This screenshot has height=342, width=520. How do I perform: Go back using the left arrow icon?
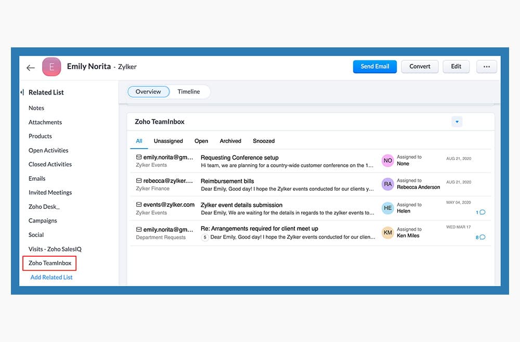pyautogui.click(x=31, y=68)
